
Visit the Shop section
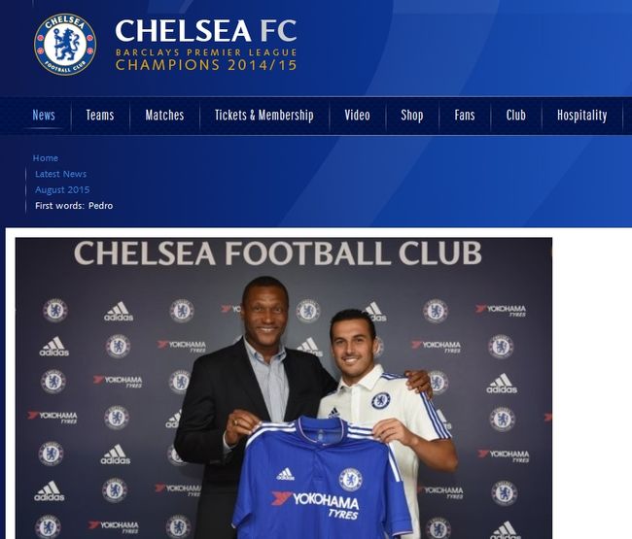[x=411, y=116]
